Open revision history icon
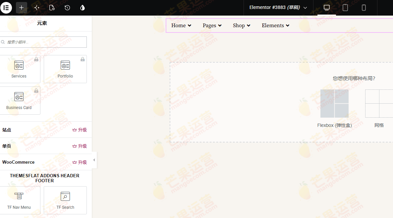 click(x=67, y=8)
